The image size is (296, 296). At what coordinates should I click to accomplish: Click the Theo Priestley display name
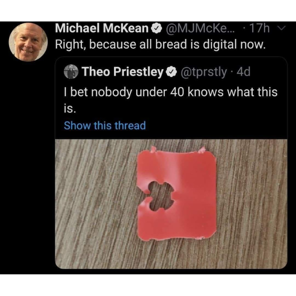coord(122,72)
